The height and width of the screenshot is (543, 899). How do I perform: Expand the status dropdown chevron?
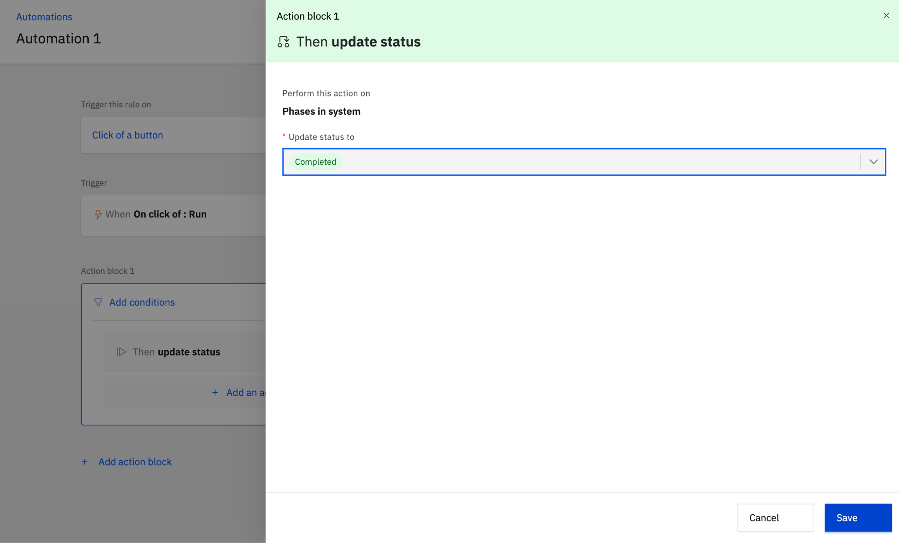pos(873,162)
